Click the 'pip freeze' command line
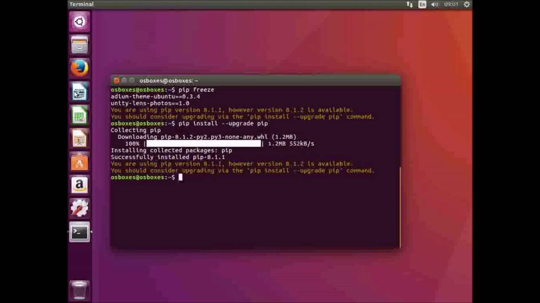The width and height of the screenshot is (540, 303). coord(162,90)
